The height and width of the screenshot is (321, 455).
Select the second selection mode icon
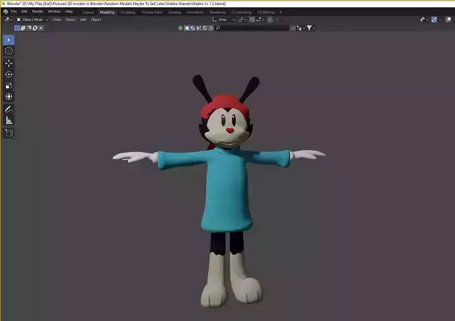coord(23,28)
